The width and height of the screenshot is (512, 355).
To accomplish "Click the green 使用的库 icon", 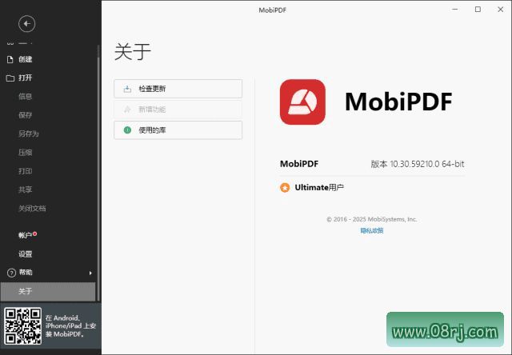I will coord(126,130).
